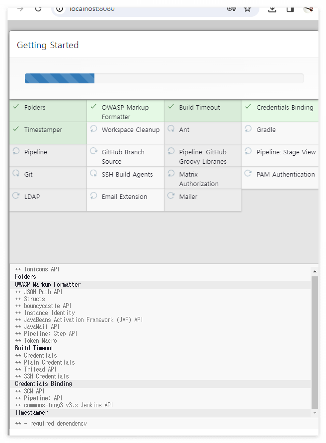Click the pending icon beside PAM Authentication
The height and width of the screenshot is (443, 326).
[x=248, y=173]
